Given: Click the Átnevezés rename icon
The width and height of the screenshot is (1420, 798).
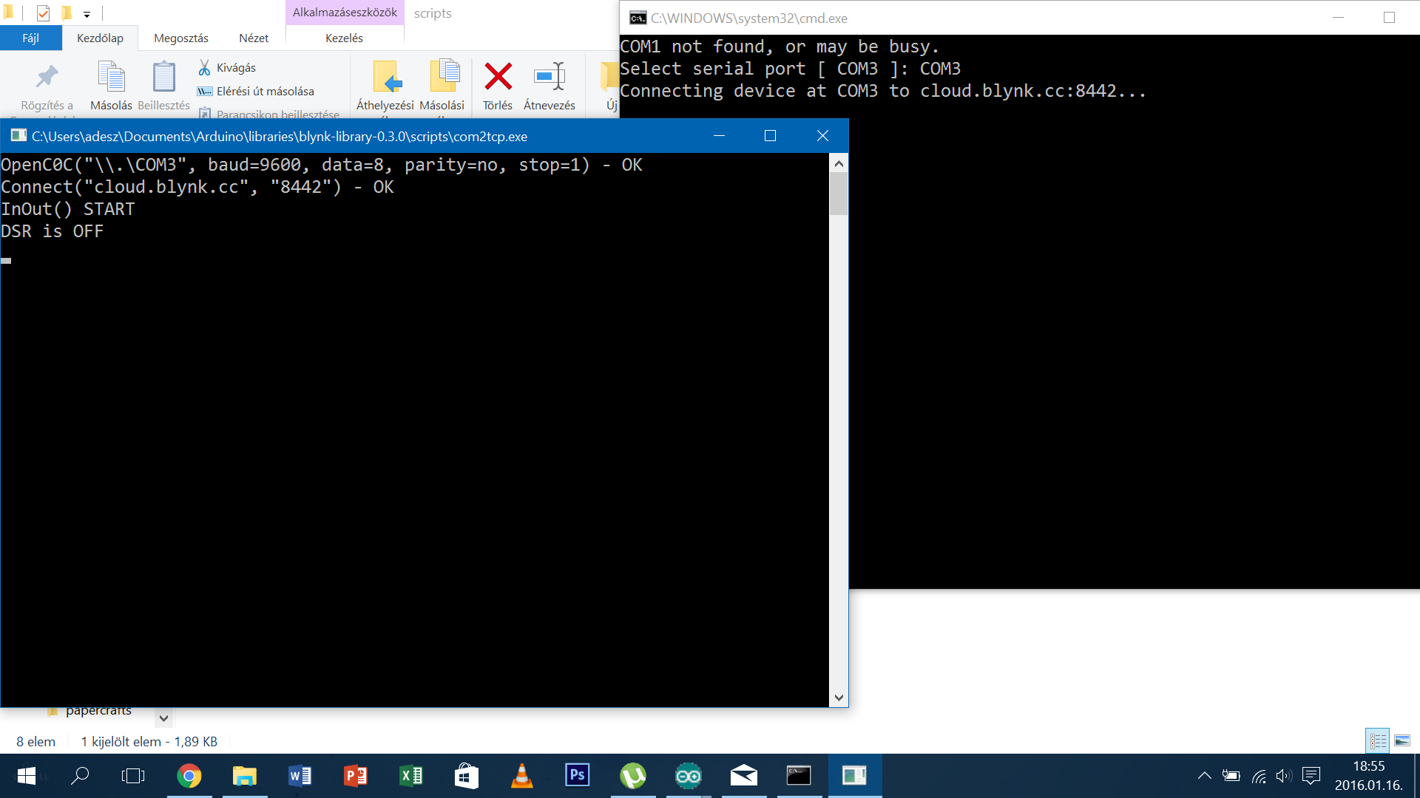Looking at the screenshot, I should point(549,77).
